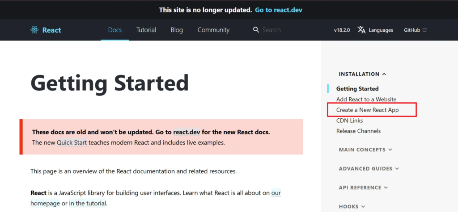Click 'This site is no longer updated.' text

[x=205, y=10]
